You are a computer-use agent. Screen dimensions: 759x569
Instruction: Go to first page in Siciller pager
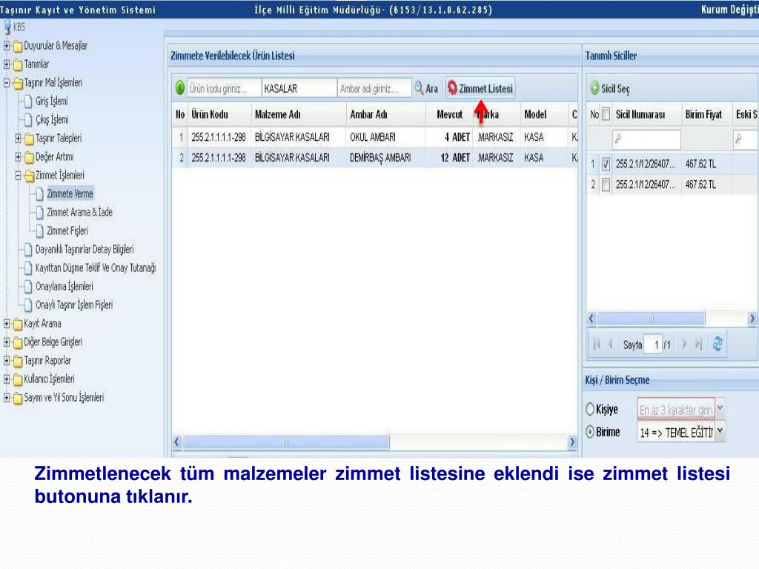coord(597,344)
